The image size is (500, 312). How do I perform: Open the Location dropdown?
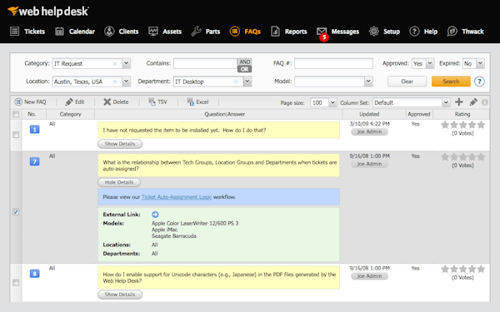[127, 82]
